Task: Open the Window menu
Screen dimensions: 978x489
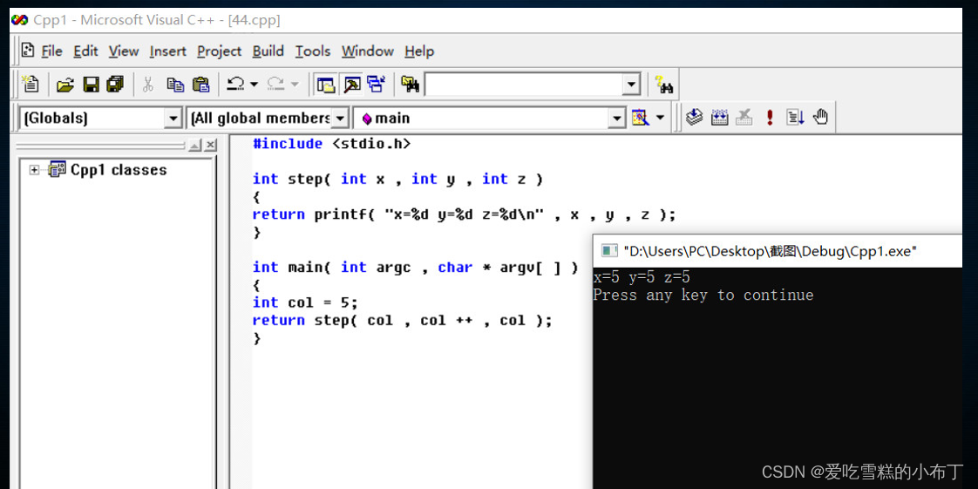Action: point(367,51)
